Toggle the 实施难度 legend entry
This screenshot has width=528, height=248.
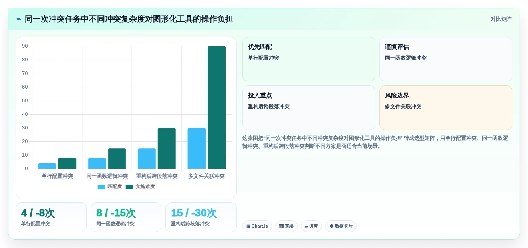coord(140,186)
